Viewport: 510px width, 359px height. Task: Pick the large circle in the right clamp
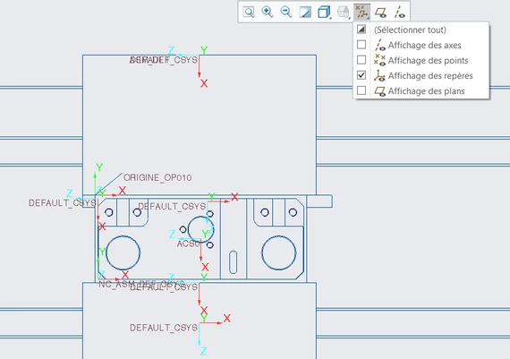click(x=279, y=252)
